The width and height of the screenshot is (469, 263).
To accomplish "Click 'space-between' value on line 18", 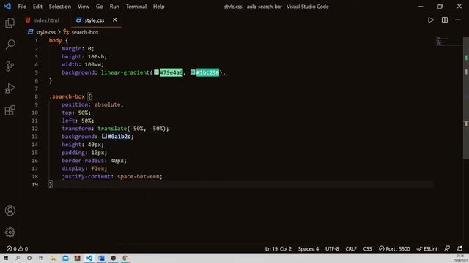I will [139, 176].
